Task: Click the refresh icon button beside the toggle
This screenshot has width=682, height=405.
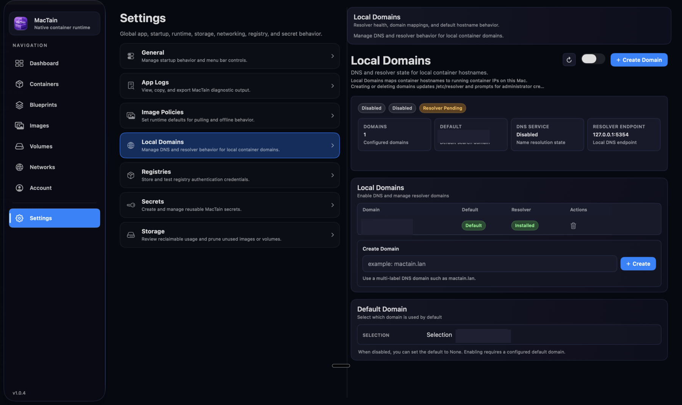Action: (x=569, y=60)
